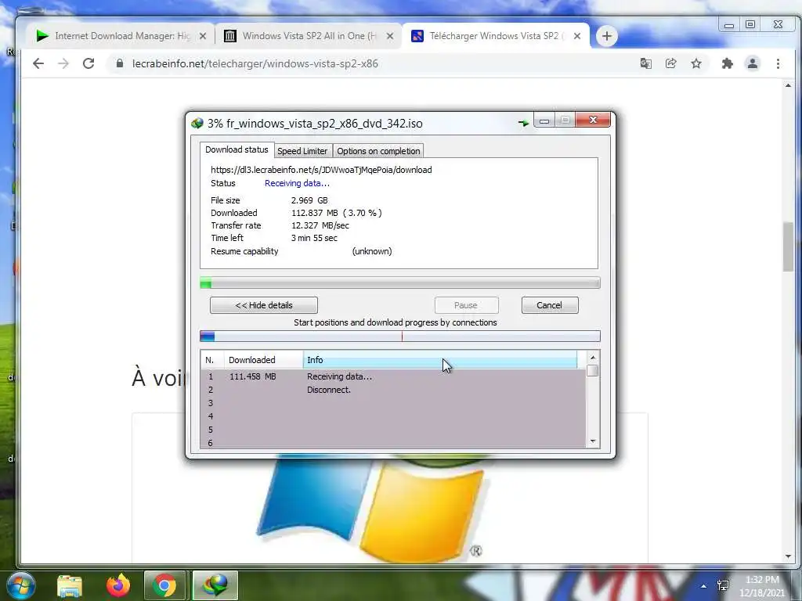Click browser page scrollbar down arrow
This screenshot has width=802, height=601.
788,556
